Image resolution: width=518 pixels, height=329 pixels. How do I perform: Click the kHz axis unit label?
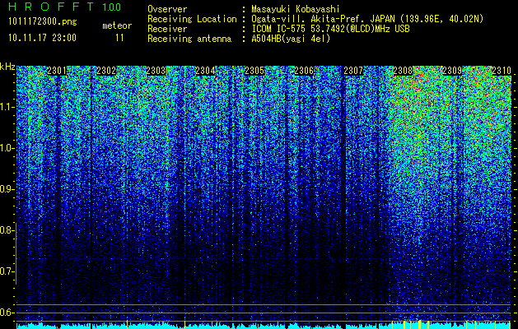click(x=7, y=67)
